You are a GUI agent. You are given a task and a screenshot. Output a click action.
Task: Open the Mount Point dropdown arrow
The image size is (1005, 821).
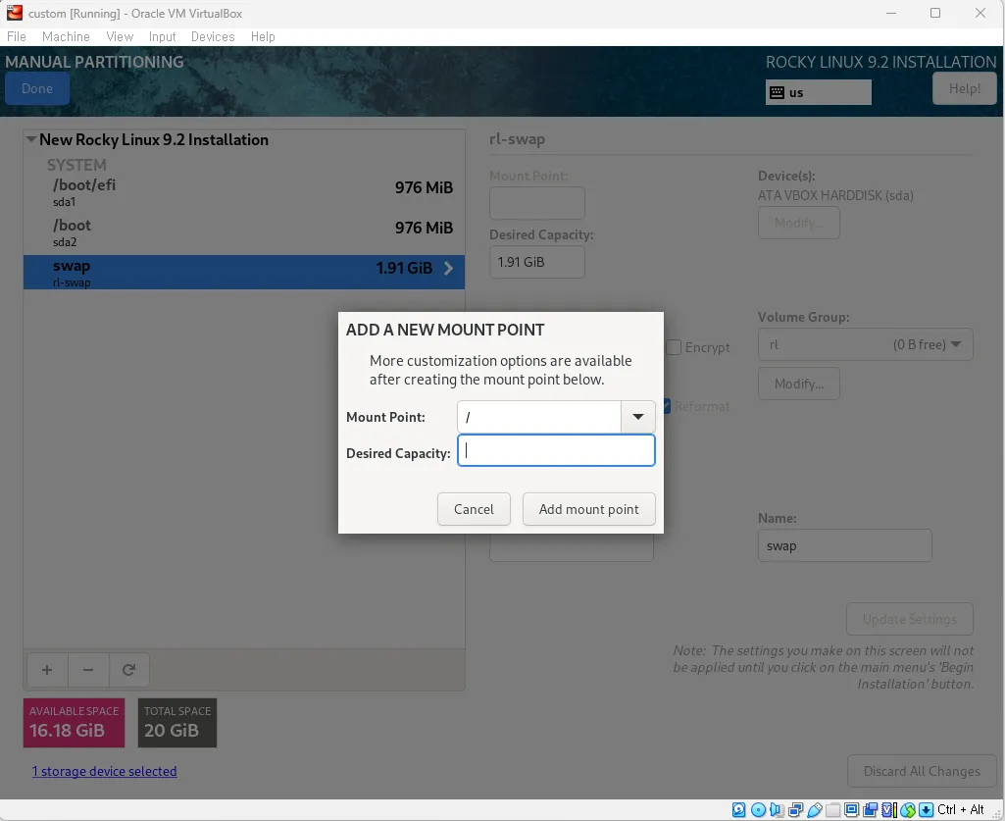pos(637,417)
